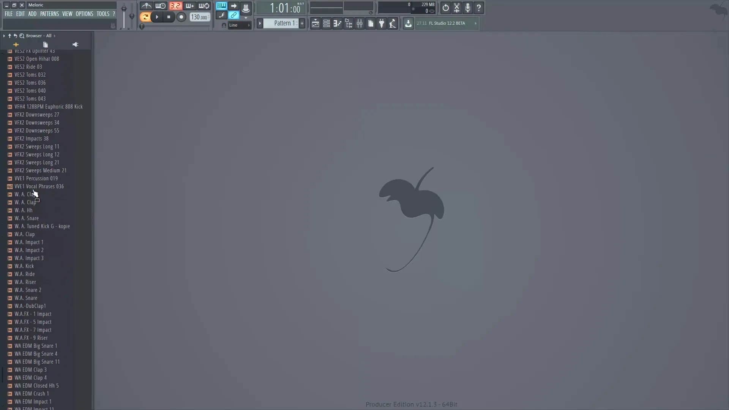The height and width of the screenshot is (410, 729).
Task: Open the project picker pages icon
Action: pos(371,24)
